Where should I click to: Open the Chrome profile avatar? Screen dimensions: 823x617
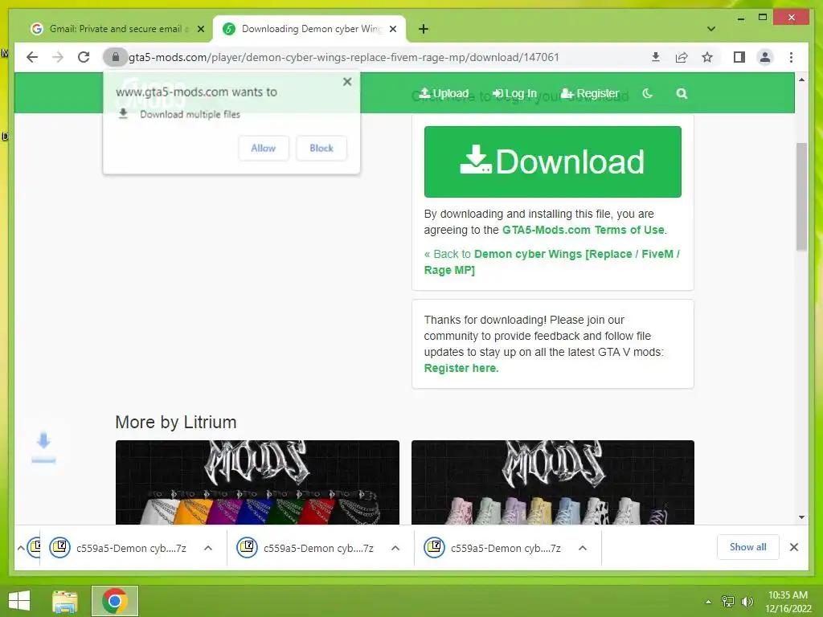click(x=765, y=57)
